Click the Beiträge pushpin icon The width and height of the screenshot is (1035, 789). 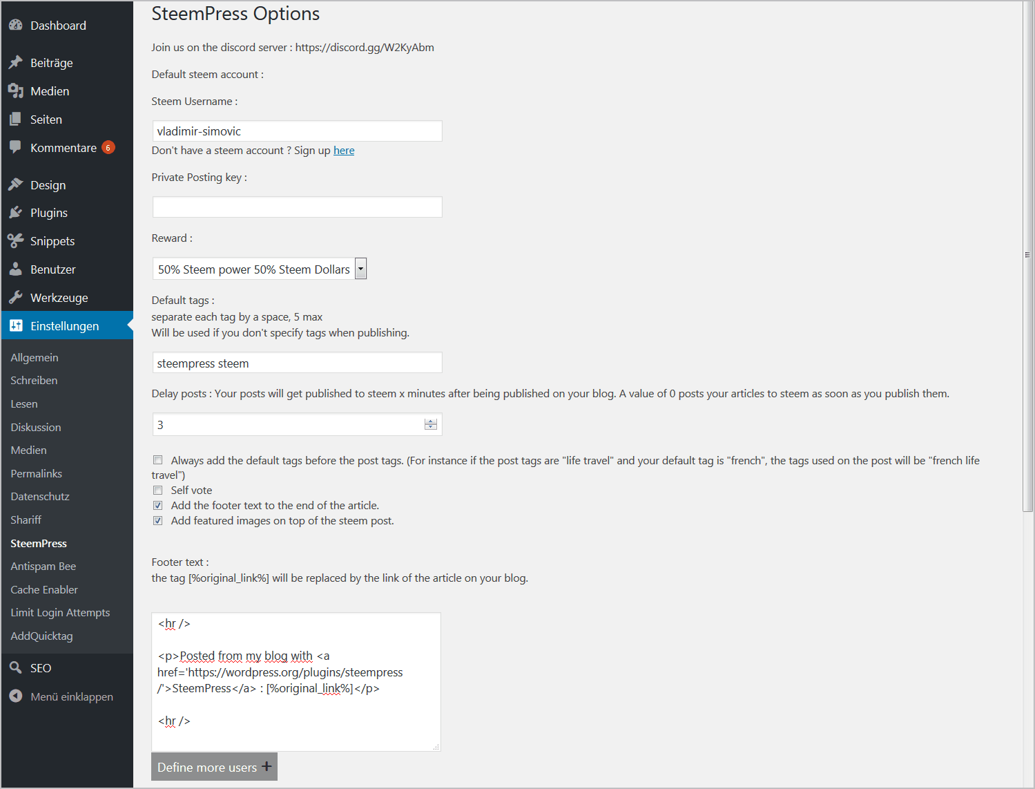[16, 62]
